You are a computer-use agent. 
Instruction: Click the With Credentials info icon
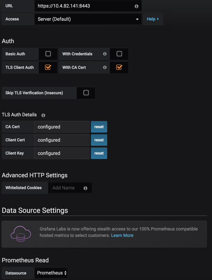point(105,54)
